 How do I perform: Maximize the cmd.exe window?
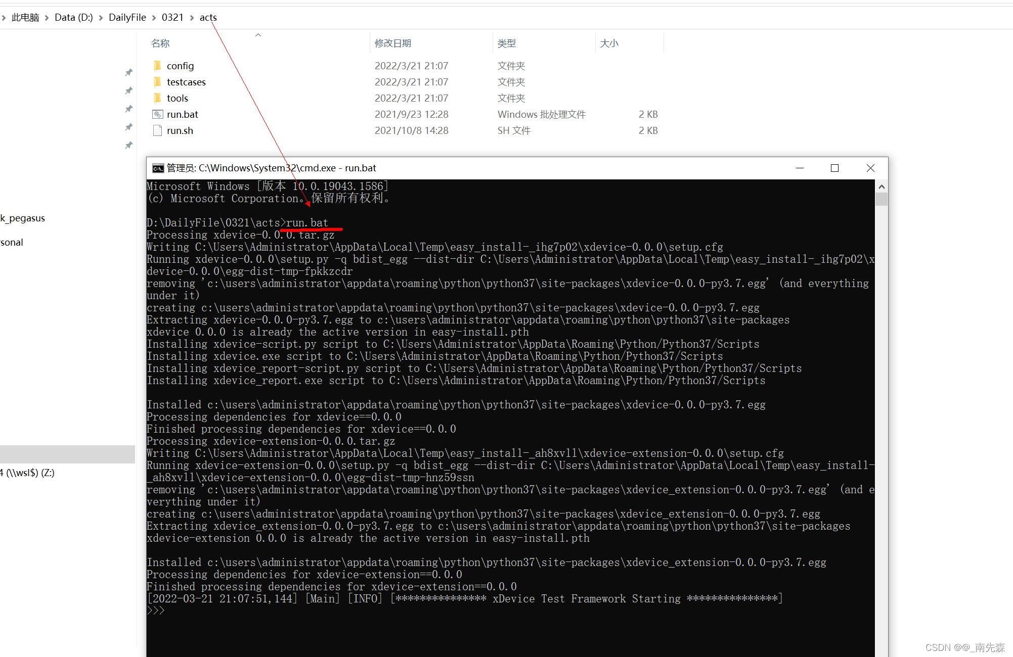tap(834, 168)
